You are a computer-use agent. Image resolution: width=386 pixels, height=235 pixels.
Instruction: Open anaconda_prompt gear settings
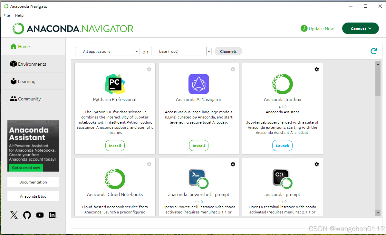[317, 164]
